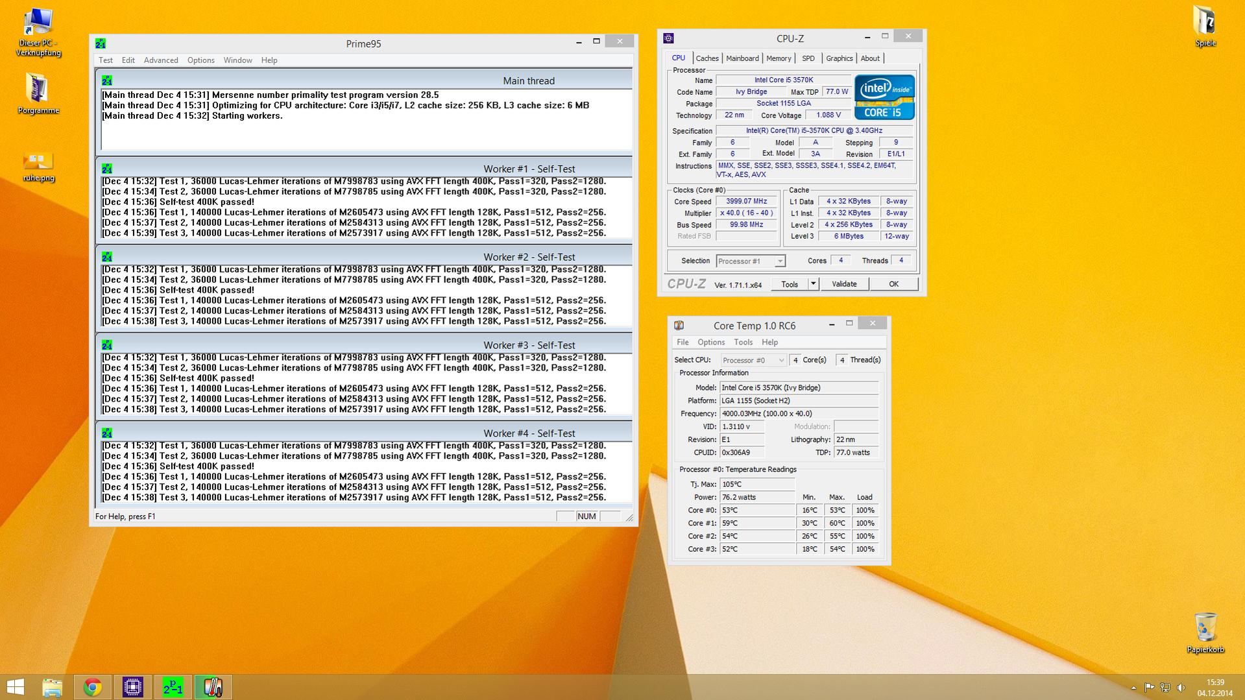Open the Help menu in Core Temp
The image size is (1245, 700).
[770, 342]
